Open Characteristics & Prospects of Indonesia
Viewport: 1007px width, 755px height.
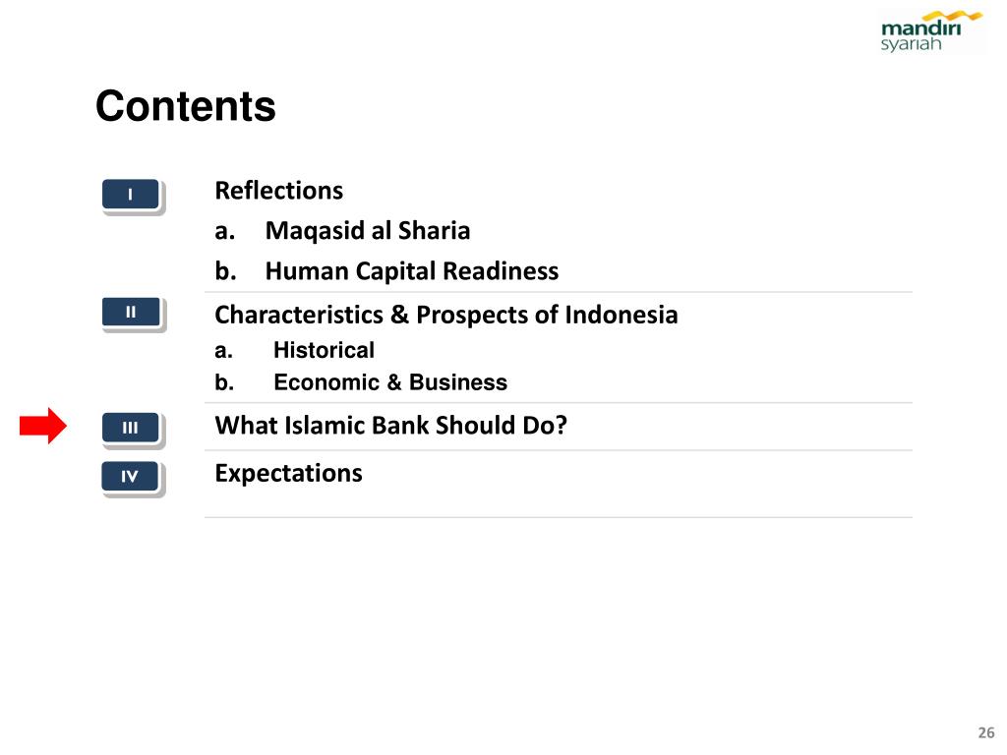point(446,315)
